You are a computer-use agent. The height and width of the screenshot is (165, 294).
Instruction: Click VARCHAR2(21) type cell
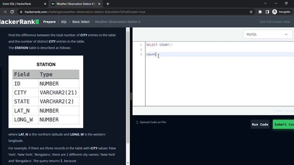point(58,93)
